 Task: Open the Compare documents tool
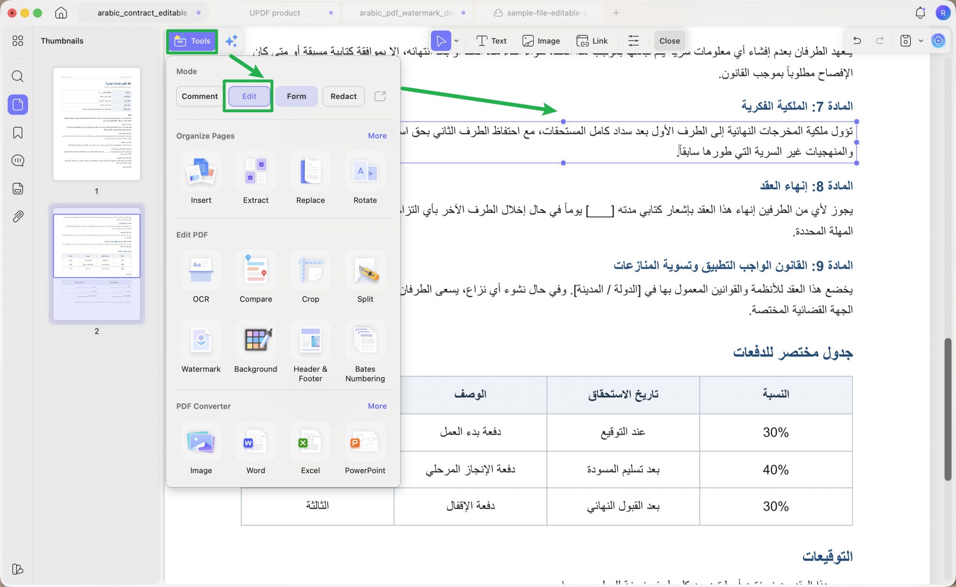point(255,277)
